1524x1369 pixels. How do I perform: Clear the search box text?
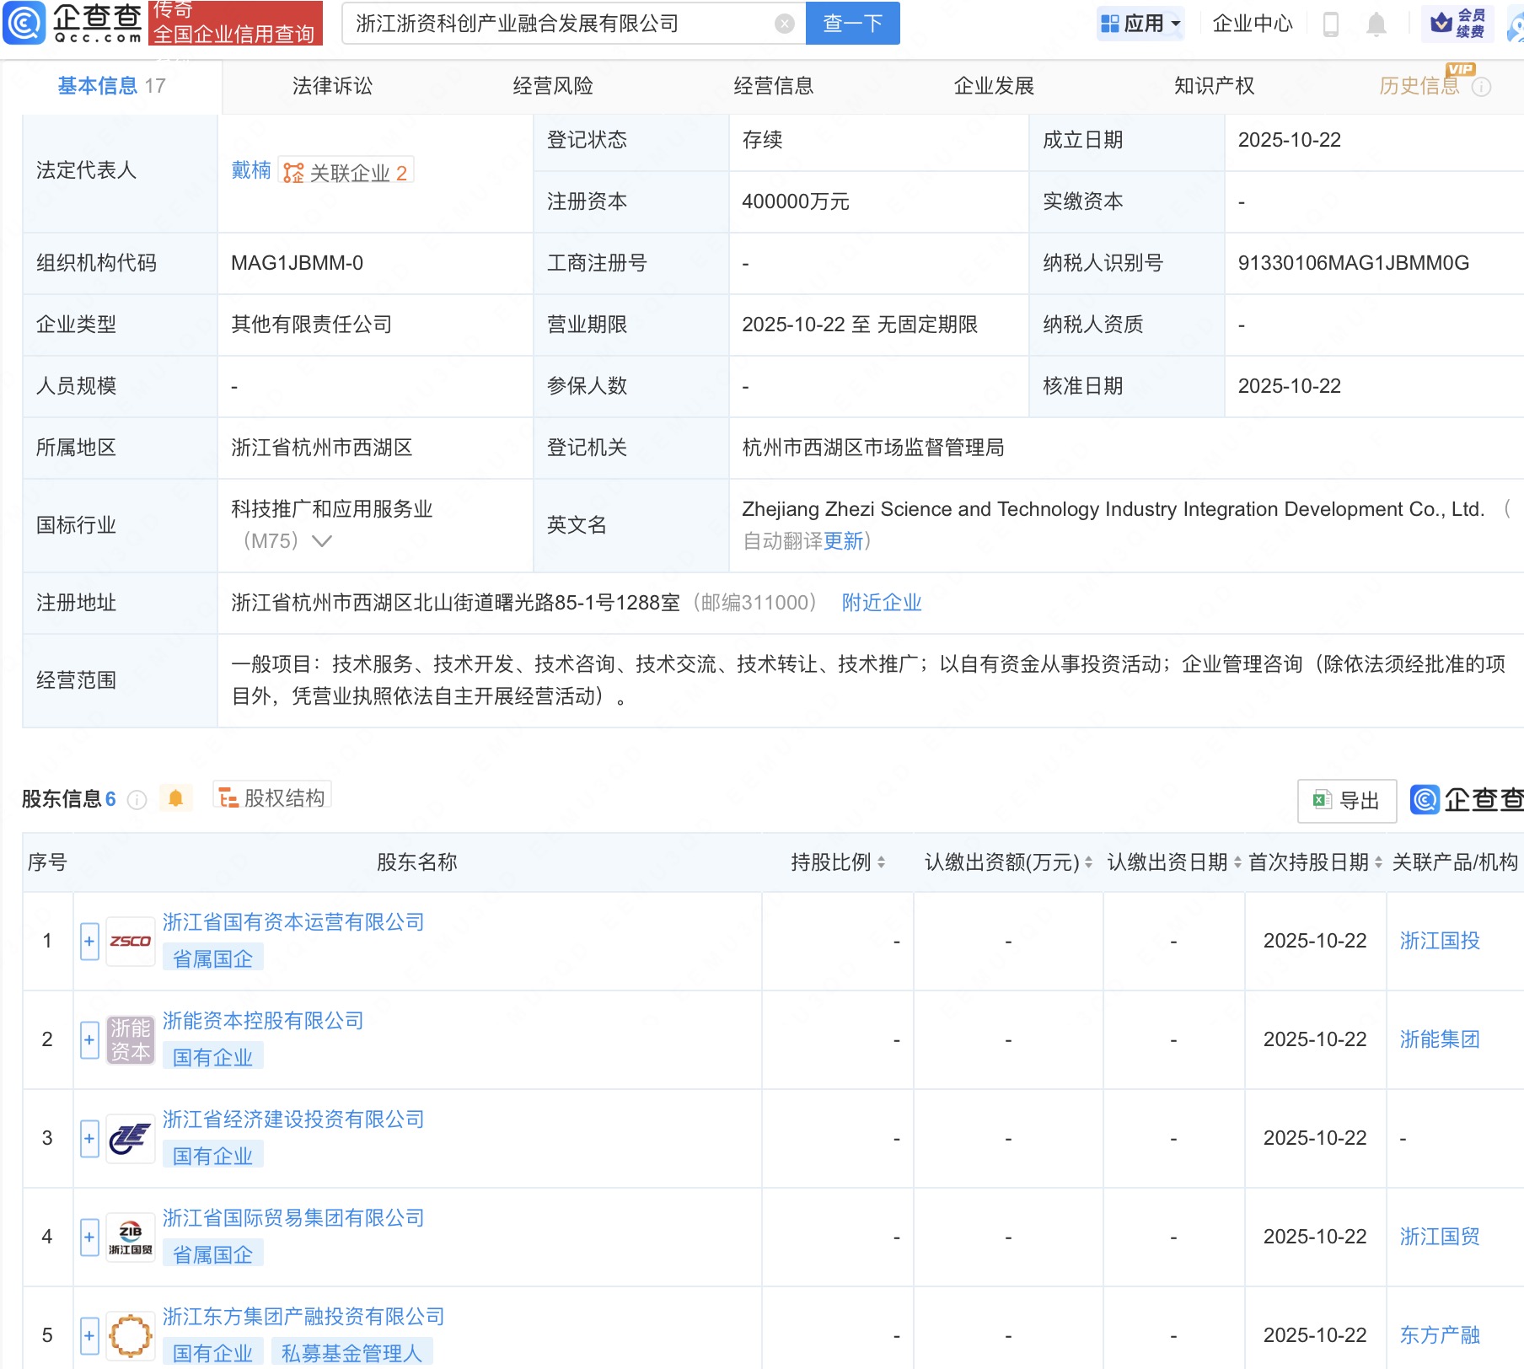pyautogui.click(x=784, y=24)
